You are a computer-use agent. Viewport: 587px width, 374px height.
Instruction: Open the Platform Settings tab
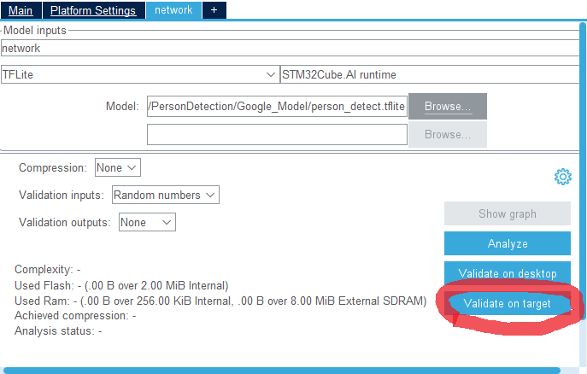point(93,10)
